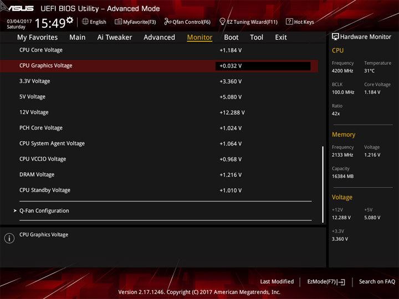Click the 15:49 clock display
The height and width of the screenshot is (299, 399).
click(x=50, y=23)
